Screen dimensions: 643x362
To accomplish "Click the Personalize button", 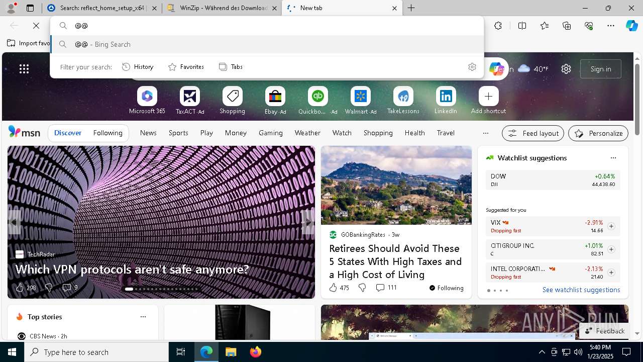I will click(x=598, y=133).
